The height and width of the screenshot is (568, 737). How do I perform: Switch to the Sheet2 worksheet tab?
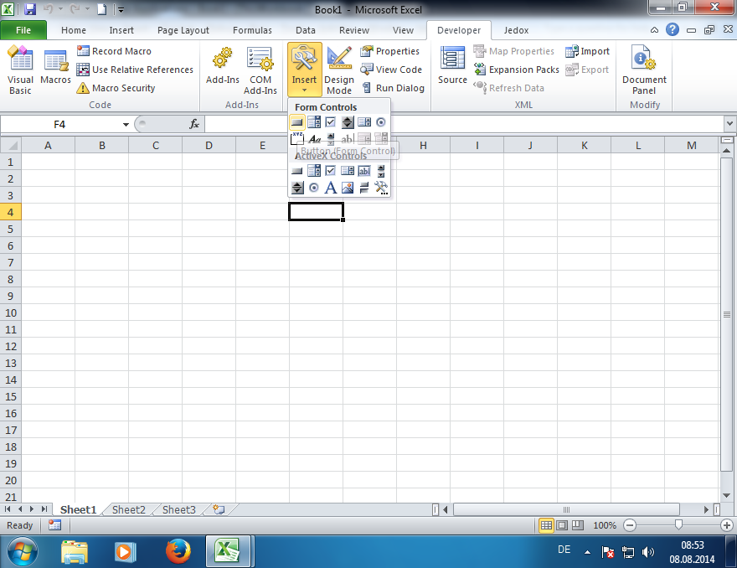tap(128, 509)
